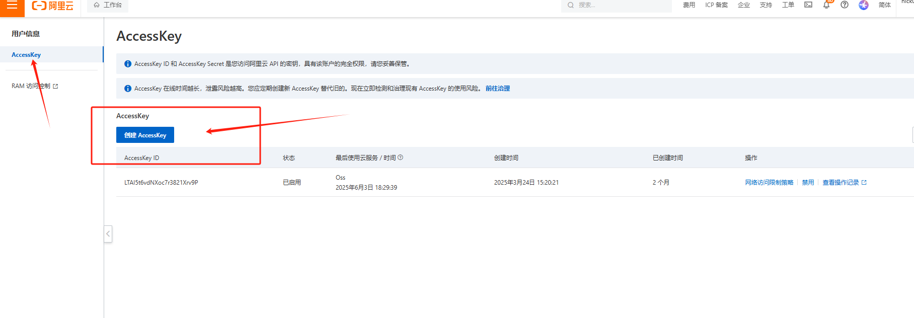Click the 2025年3月24日 15:20:21 creation time

click(526, 183)
